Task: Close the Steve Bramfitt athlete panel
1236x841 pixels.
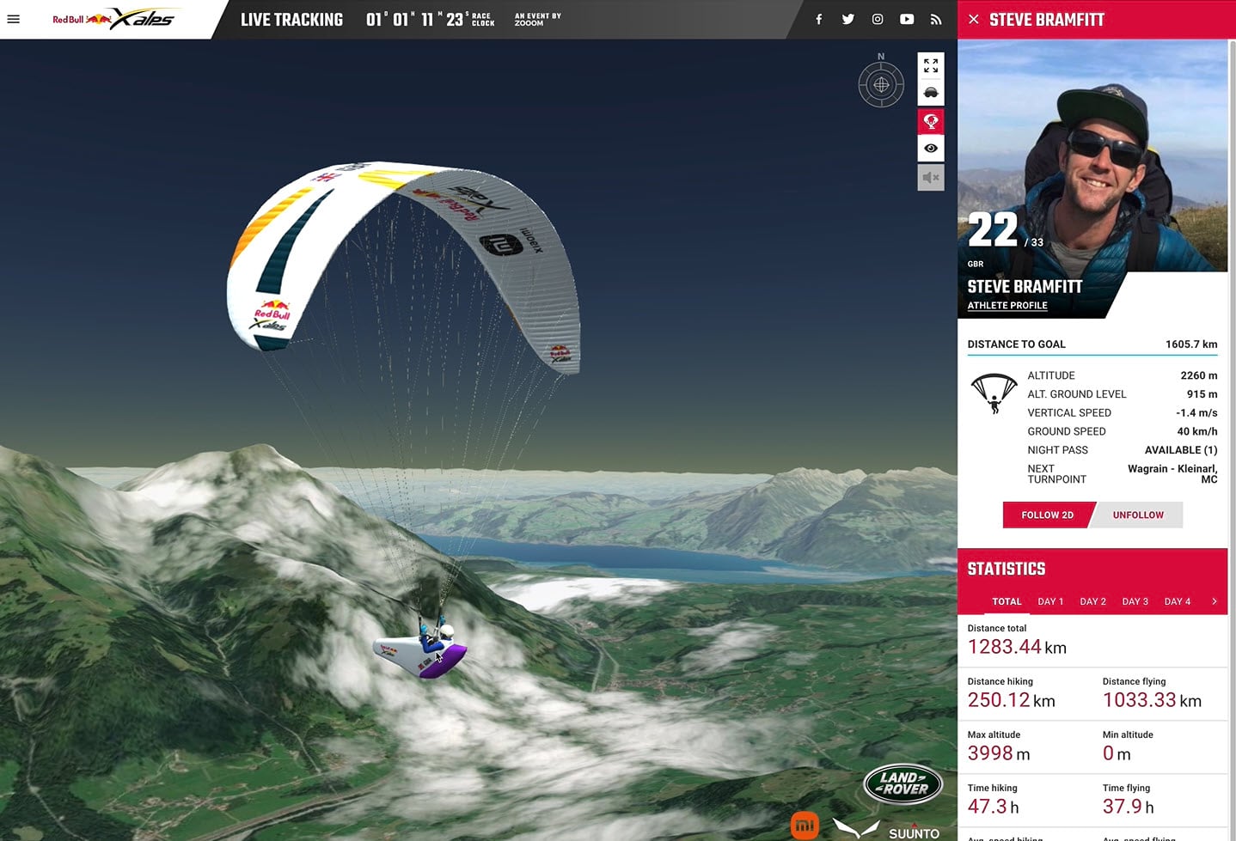Action: tap(973, 19)
